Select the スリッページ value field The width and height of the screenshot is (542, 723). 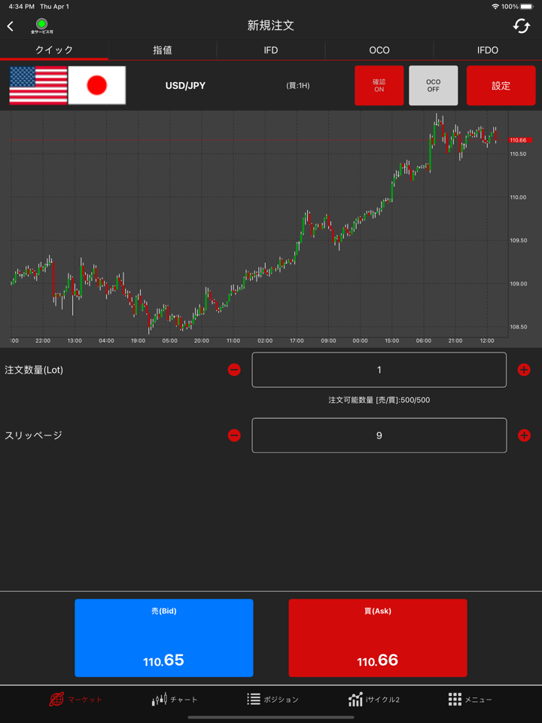point(379,435)
